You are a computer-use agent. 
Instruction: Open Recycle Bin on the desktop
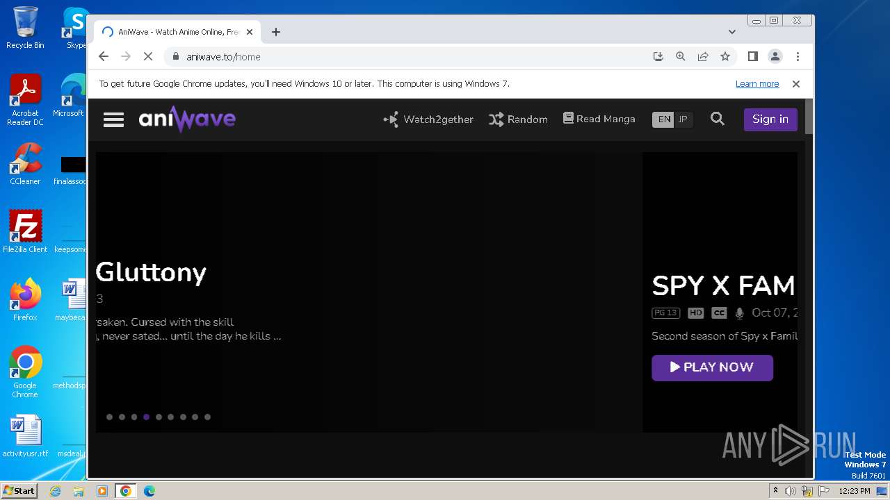pos(25,28)
